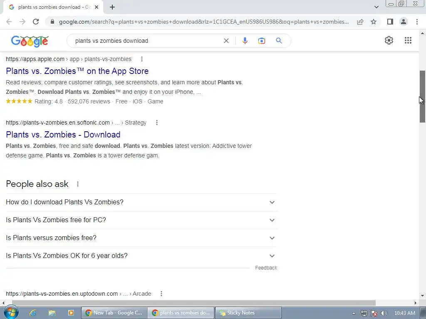The height and width of the screenshot is (319, 426).
Task: Click the vertical scrollbar thumb
Action: coord(423,96)
